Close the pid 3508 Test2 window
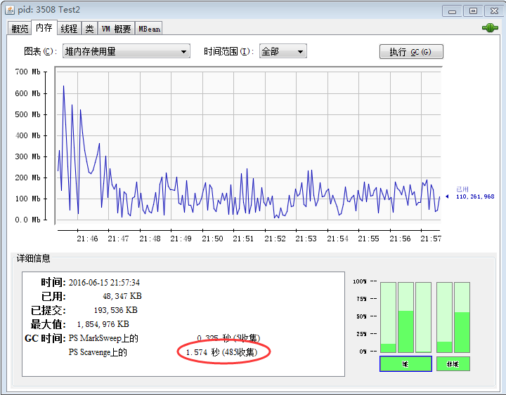 tap(494, 11)
